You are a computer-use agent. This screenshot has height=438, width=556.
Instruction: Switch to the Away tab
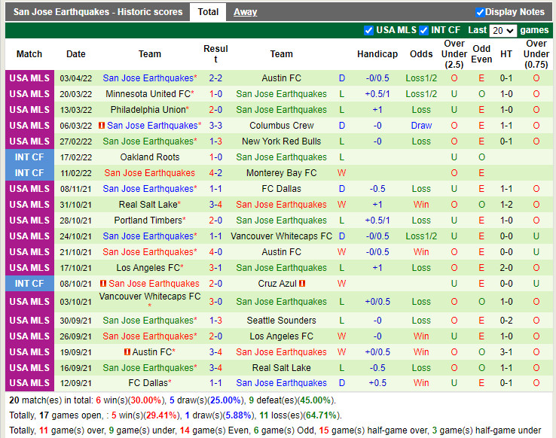[245, 12]
